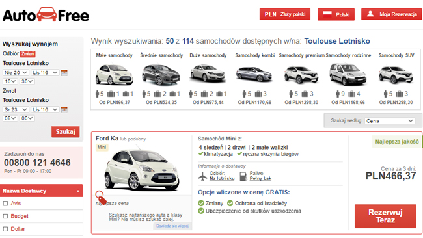Open the Samochody kombi category
The width and height of the screenshot is (423, 238).
pos(255,55)
